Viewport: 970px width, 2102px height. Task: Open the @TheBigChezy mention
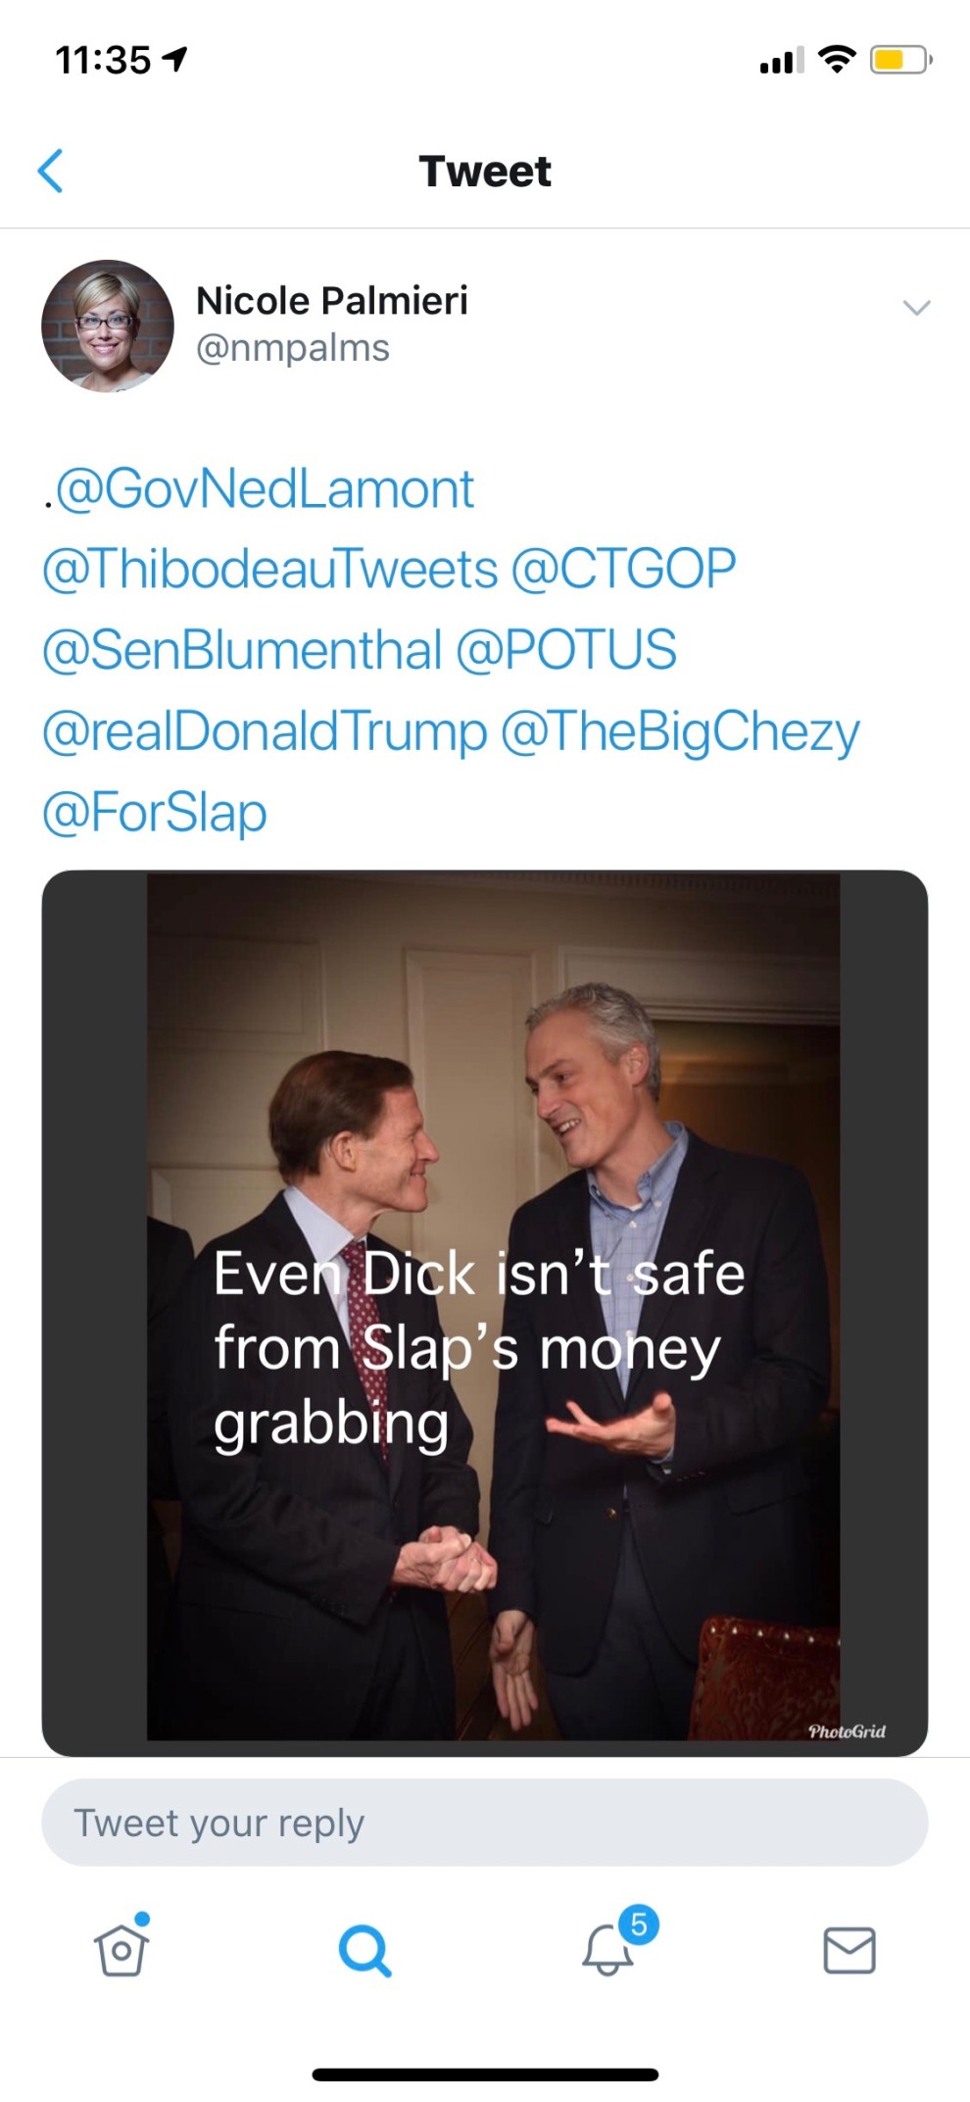pyautogui.click(x=680, y=731)
